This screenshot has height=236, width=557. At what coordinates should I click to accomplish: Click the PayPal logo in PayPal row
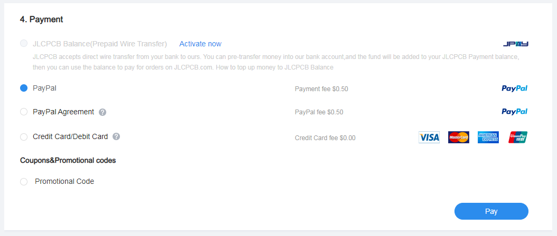[x=514, y=88]
